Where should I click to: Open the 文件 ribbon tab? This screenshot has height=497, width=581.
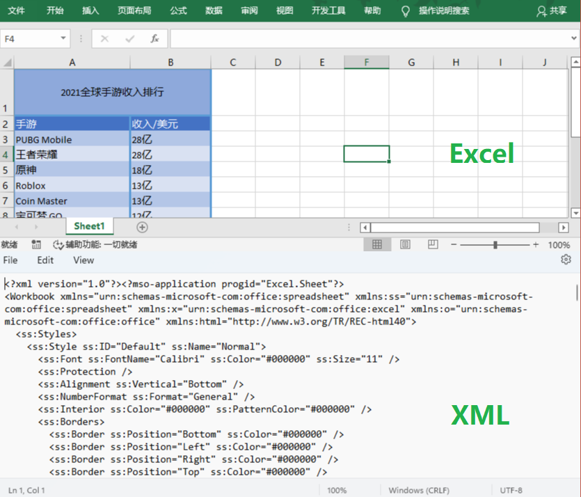[x=16, y=10]
